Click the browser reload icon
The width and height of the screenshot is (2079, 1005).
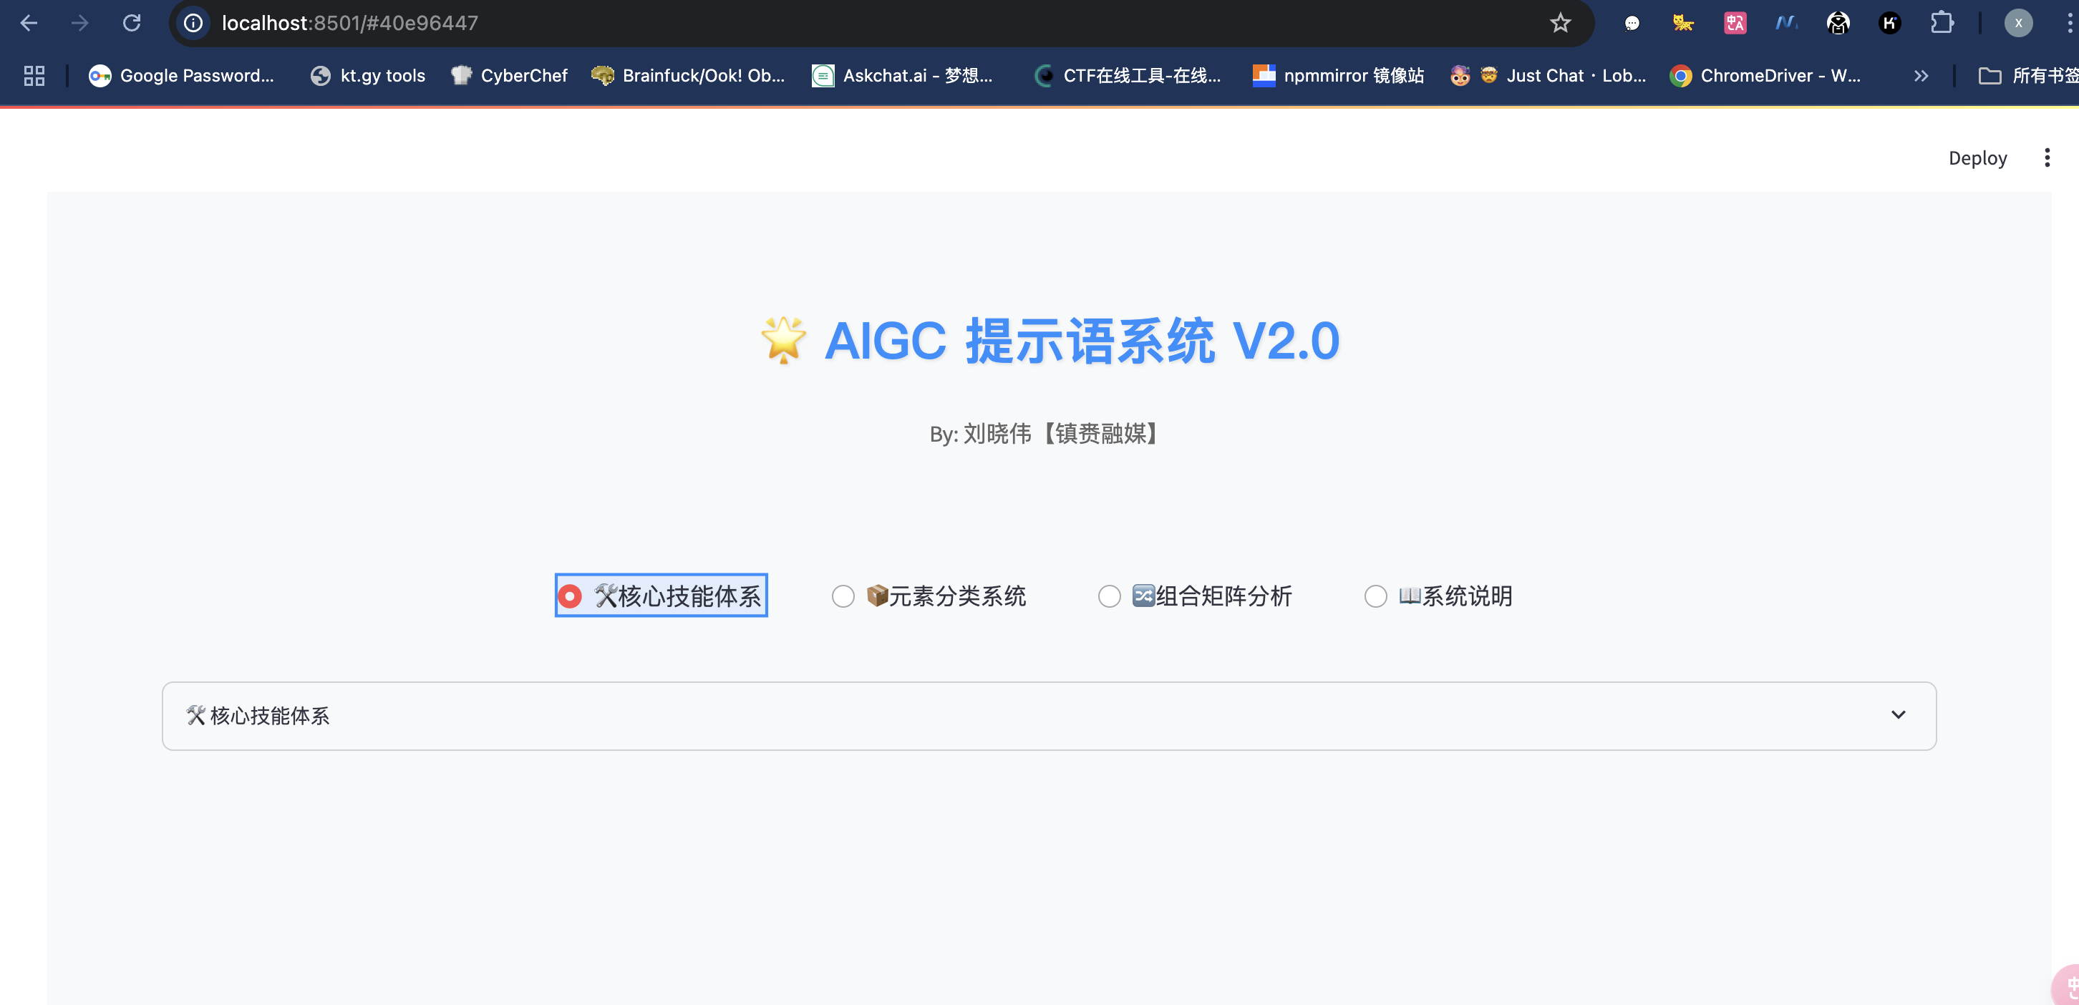pos(132,23)
